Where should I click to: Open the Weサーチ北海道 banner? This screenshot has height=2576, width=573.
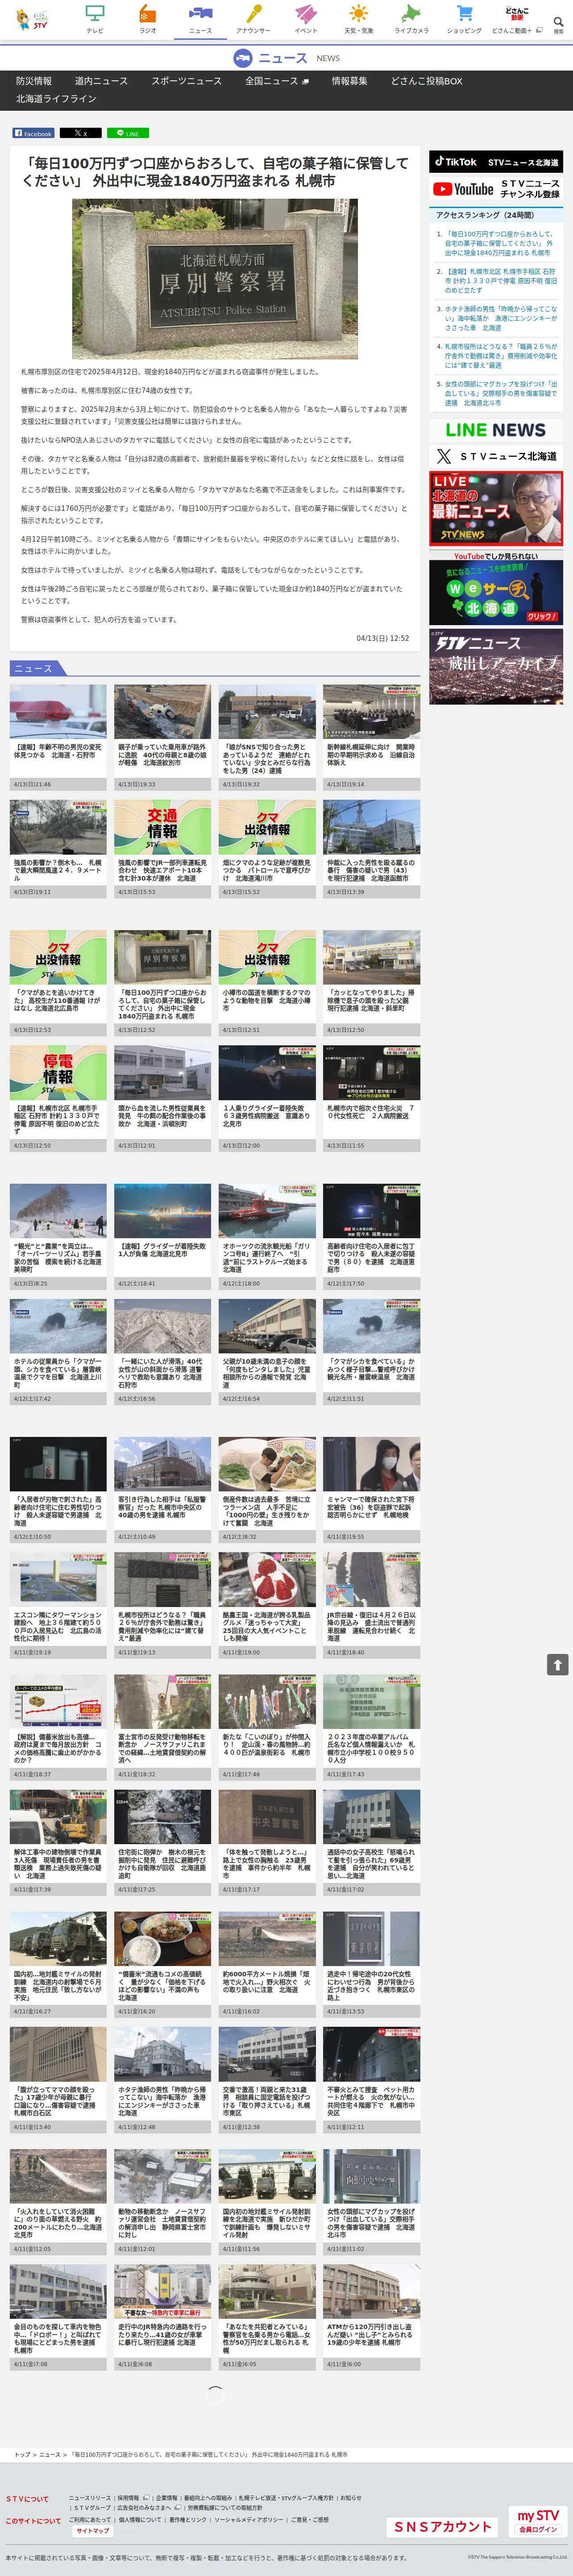point(496,588)
